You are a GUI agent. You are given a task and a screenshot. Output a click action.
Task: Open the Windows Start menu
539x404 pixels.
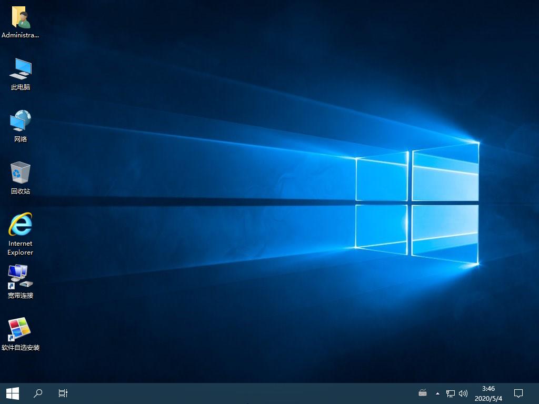click(13, 393)
